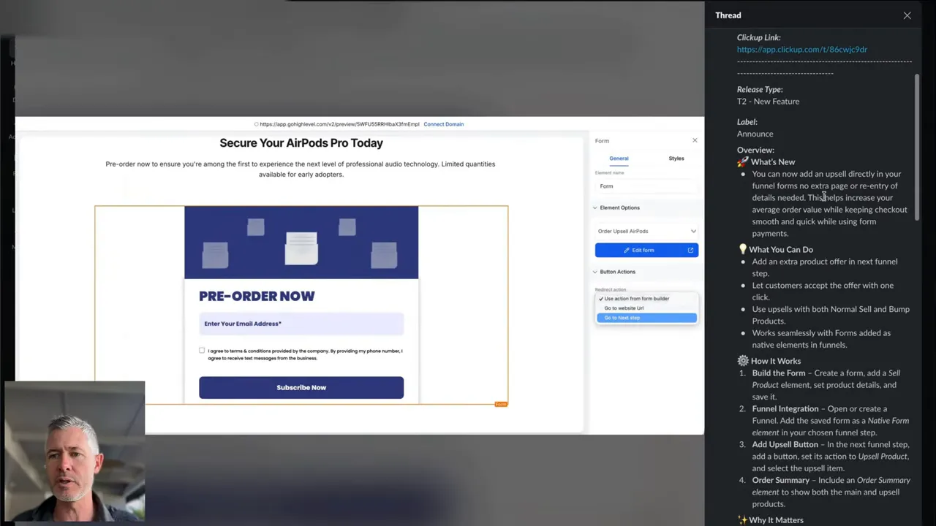The width and height of the screenshot is (936, 526).
Task: Switch to the Styles tab
Action: (x=676, y=159)
